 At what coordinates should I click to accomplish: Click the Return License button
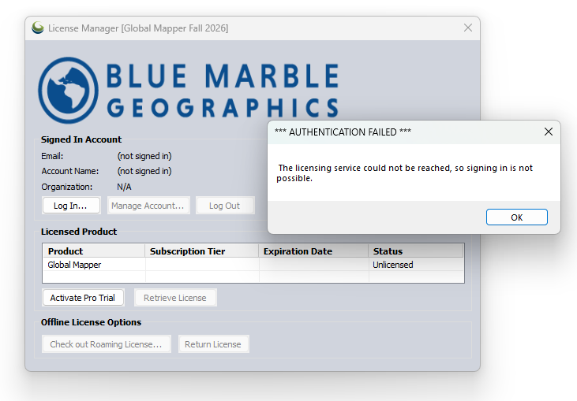point(213,344)
